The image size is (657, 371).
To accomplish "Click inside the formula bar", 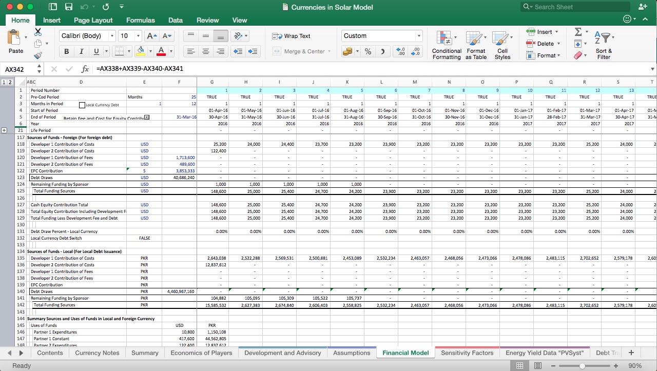I will point(154,68).
